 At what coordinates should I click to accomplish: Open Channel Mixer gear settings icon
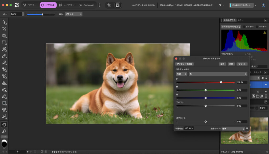247,129
